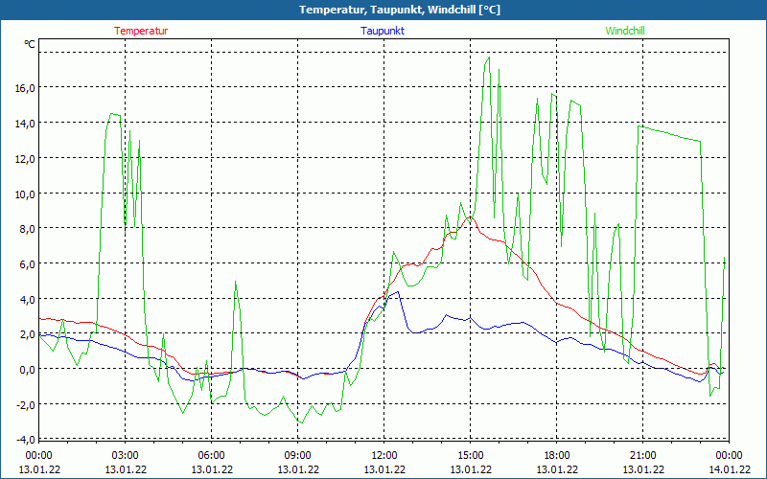Select the 09:00 time axis label

pyautogui.click(x=298, y=455)
